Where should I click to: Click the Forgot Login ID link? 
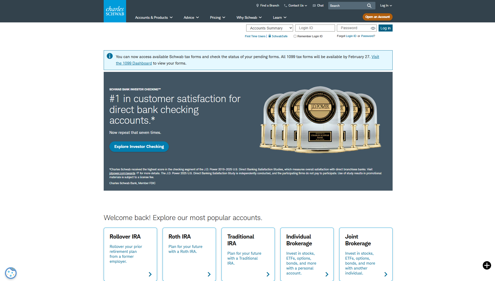tap(351, 36)
